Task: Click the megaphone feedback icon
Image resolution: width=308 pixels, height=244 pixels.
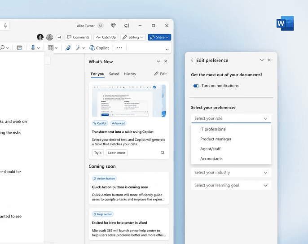Action: coord(127,26)
